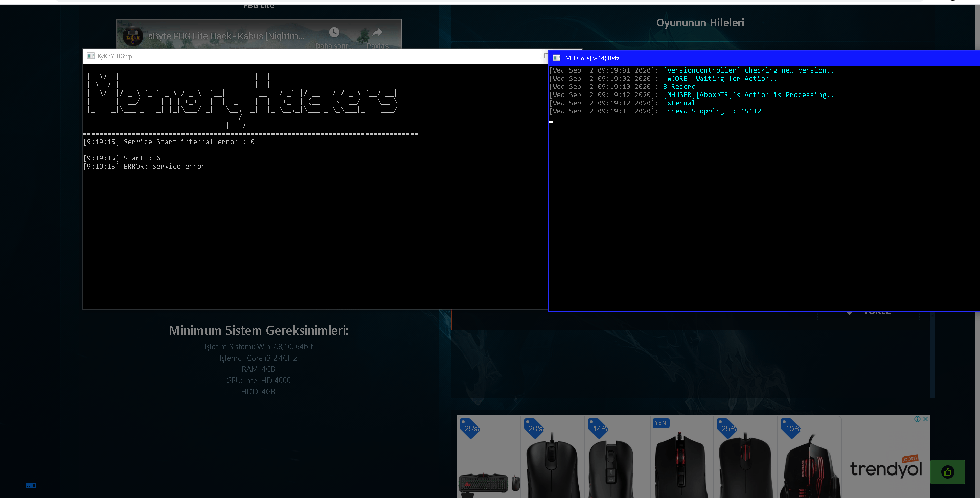Minimize the KyKpY]BGwp console window
This screenshot has width=980, height=498.
(x=524, y=56)
